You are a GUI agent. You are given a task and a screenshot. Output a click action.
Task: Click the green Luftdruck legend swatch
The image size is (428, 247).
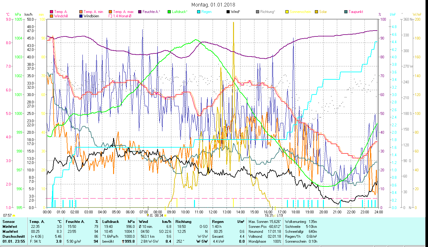pyautogui.click(x=169, y=12)
